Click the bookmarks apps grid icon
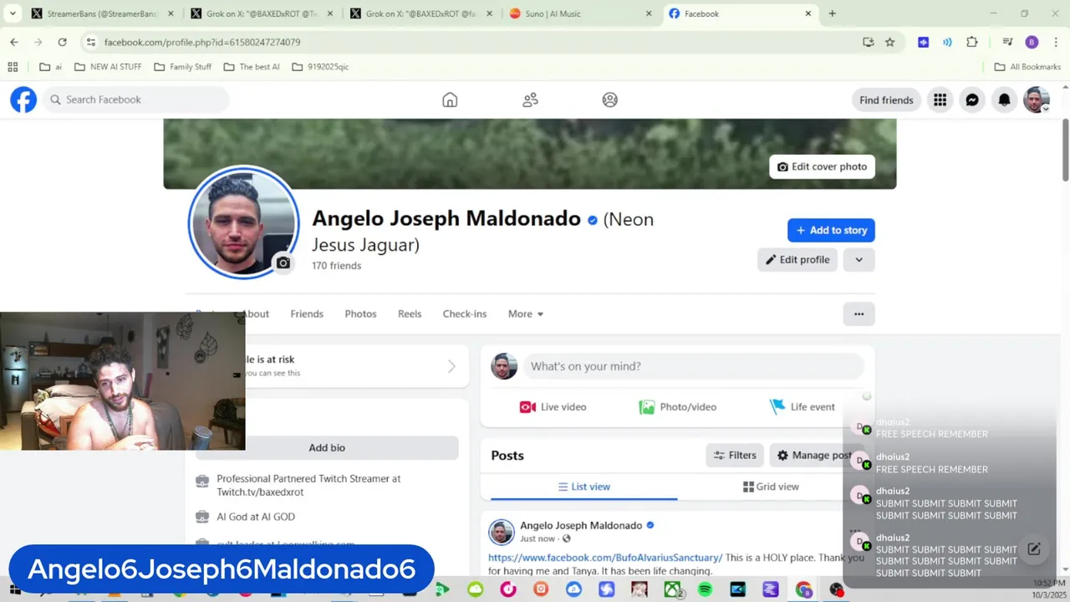 (13, 67)
